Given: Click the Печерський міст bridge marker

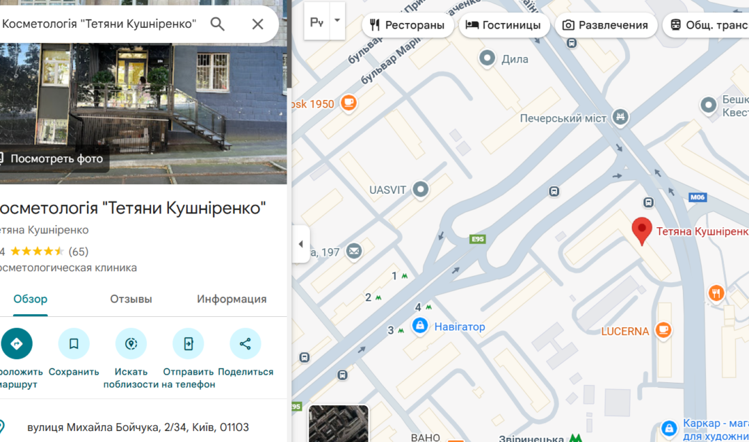Looking at the screenshot, I should click(620, 116).
